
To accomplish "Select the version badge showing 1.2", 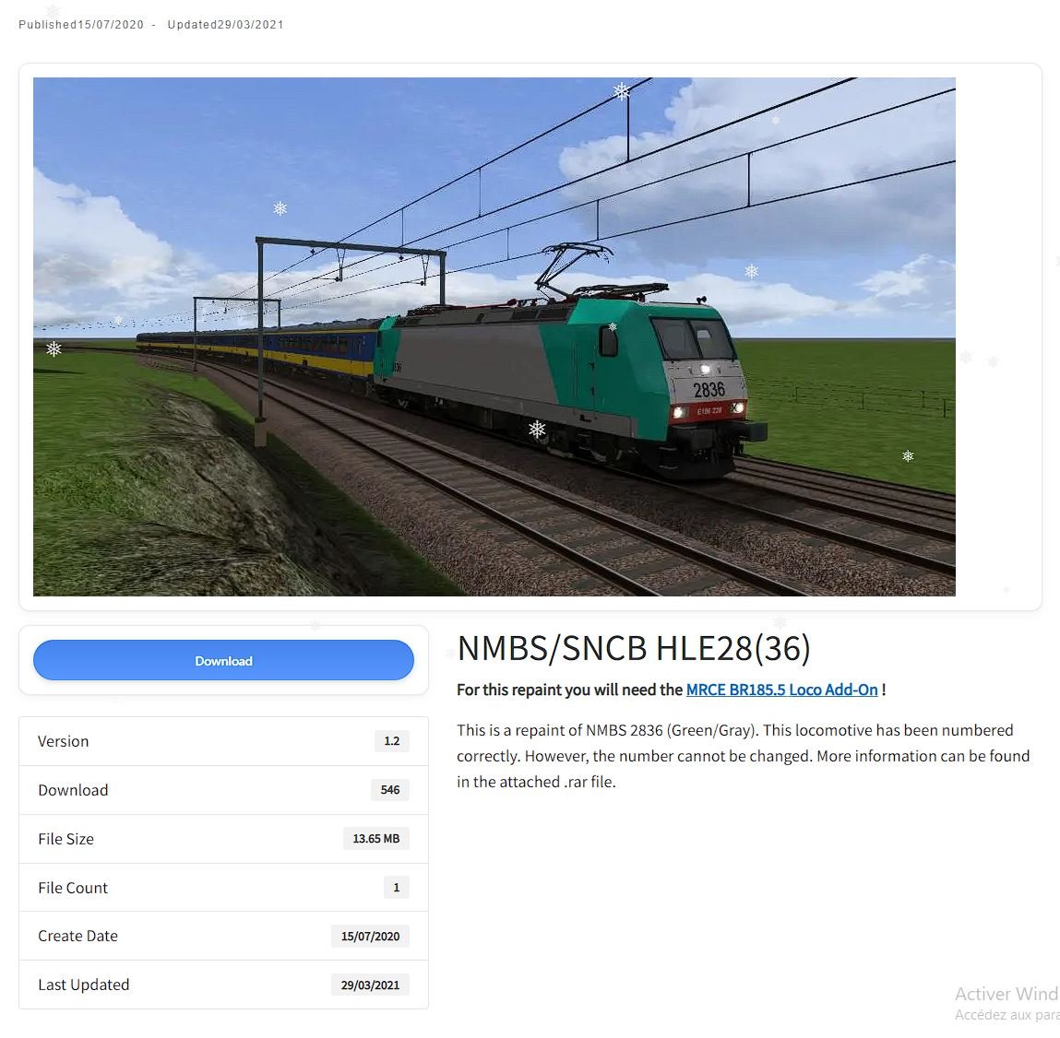I will 391,741.
